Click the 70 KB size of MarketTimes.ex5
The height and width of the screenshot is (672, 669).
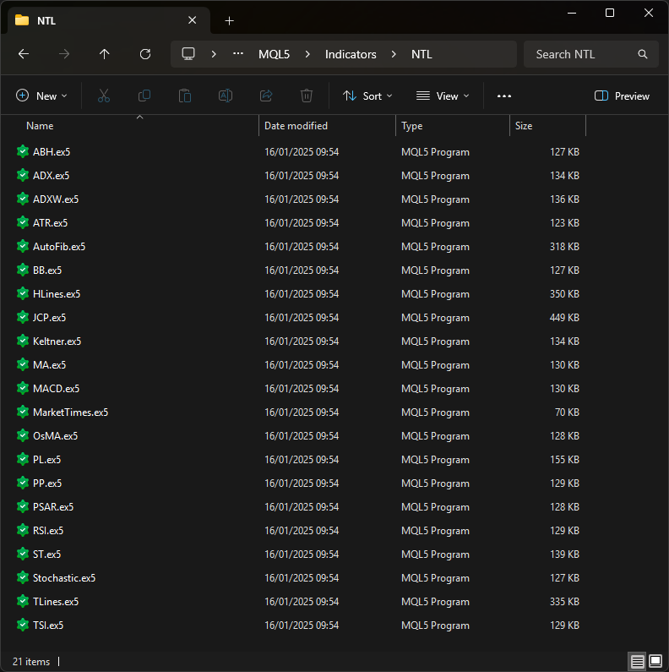(567, 412)
